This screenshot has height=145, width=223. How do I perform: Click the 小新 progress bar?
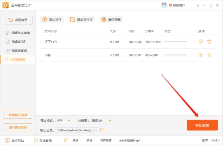tap(176, 55)
